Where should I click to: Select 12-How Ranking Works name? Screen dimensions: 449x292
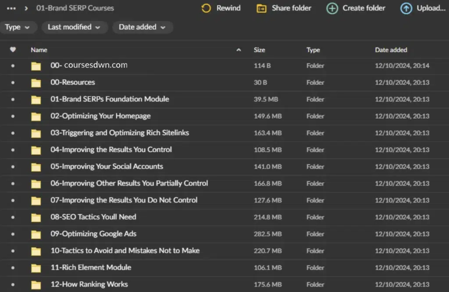click(89, 284)
